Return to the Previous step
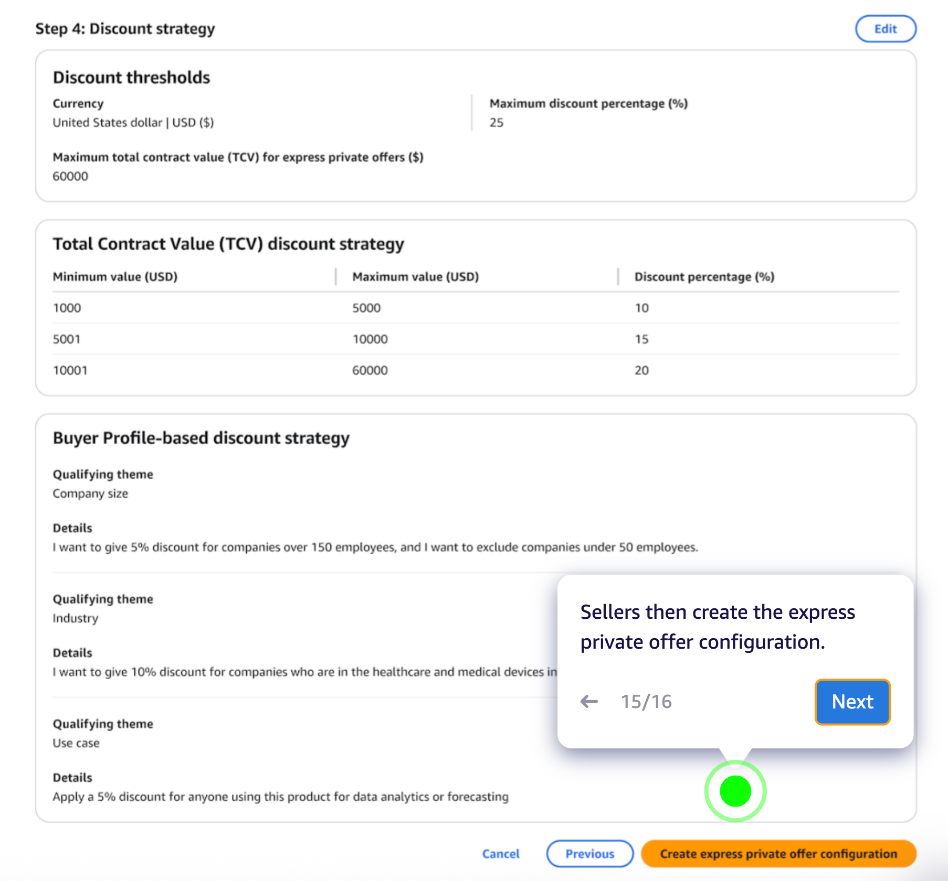 point(589,854)
